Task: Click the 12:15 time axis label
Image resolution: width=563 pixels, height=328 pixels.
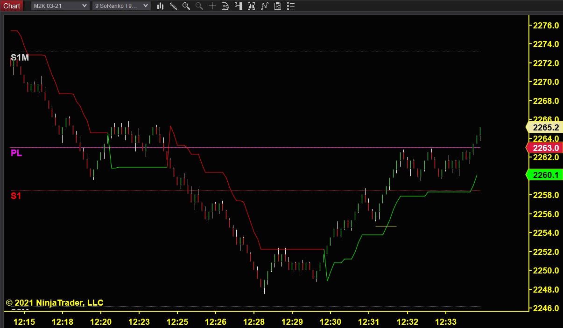Action: (24, 321)
